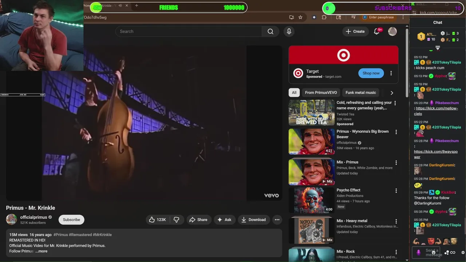Click the Download button
Image resolution: width=466 pixels, height=262 pixels.
pyautogui.click(x=254, y=219)
